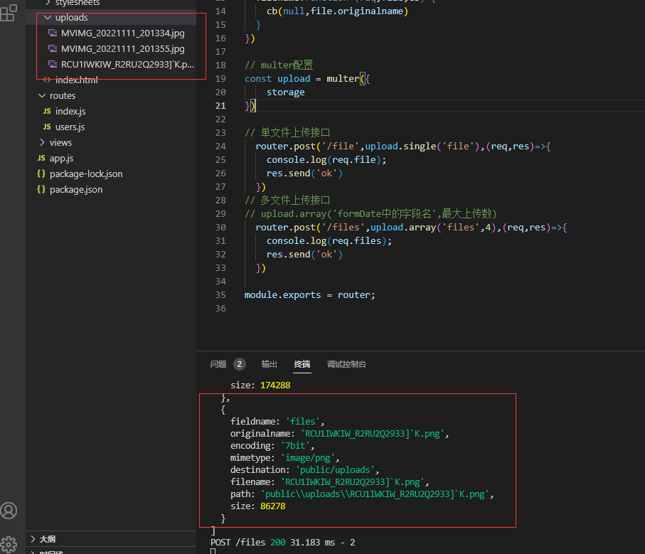The height and width of the screenshot is (554, 645).
Task: Click the image icon of MVIMG_20221111_201355.jpg
Action: tap(53, 48)
